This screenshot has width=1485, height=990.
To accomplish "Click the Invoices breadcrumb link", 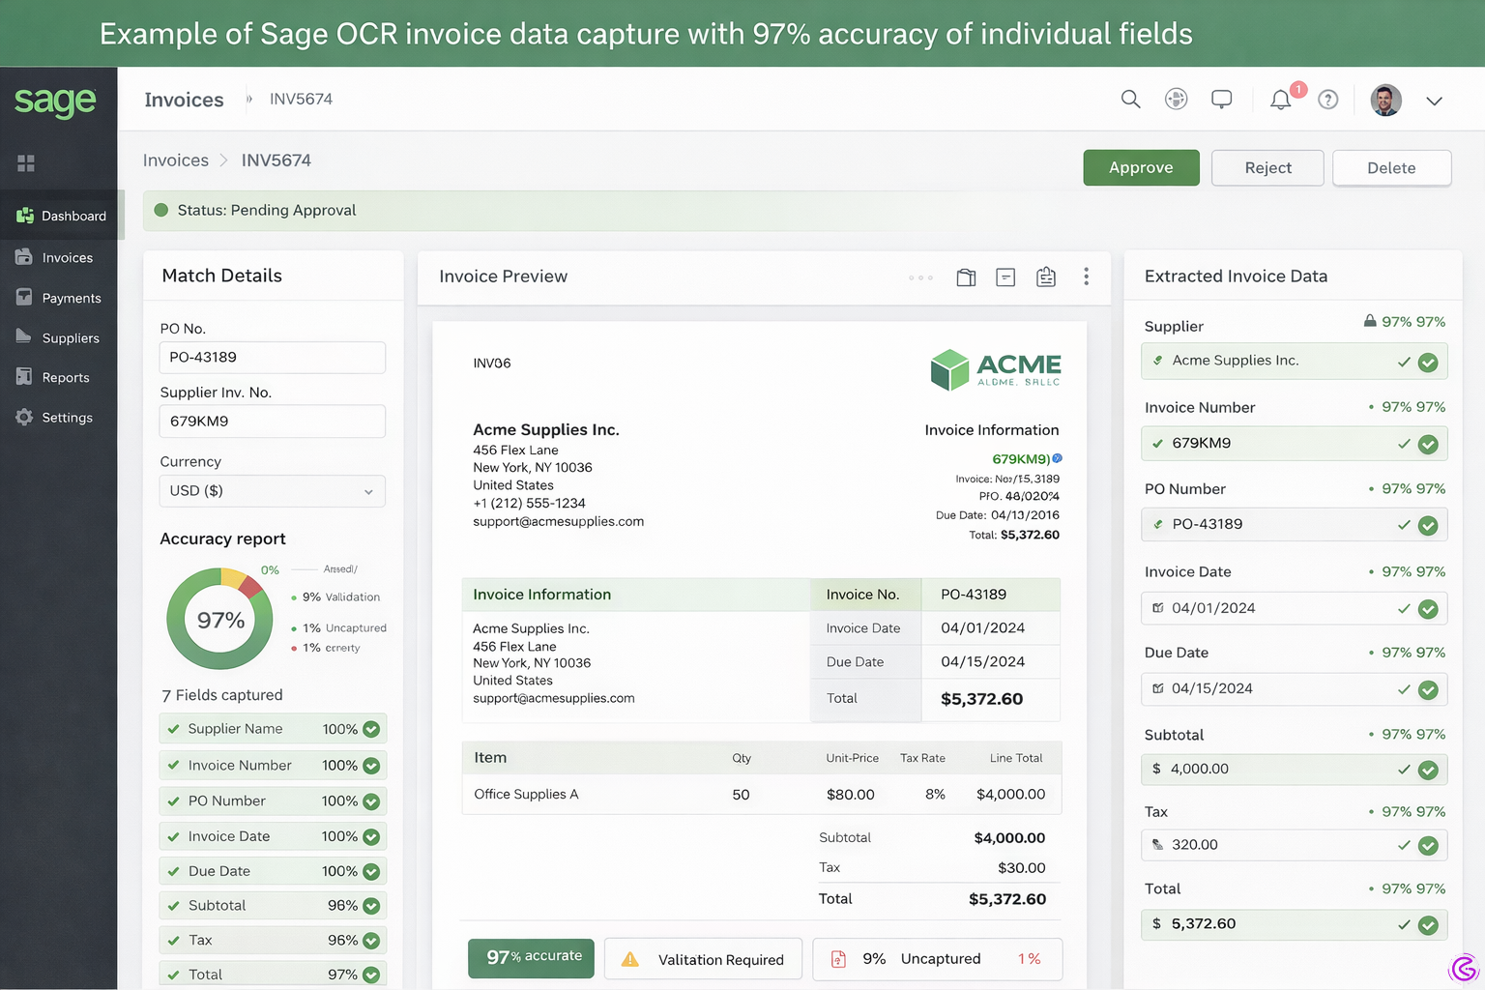I will [x=176, y=160].
